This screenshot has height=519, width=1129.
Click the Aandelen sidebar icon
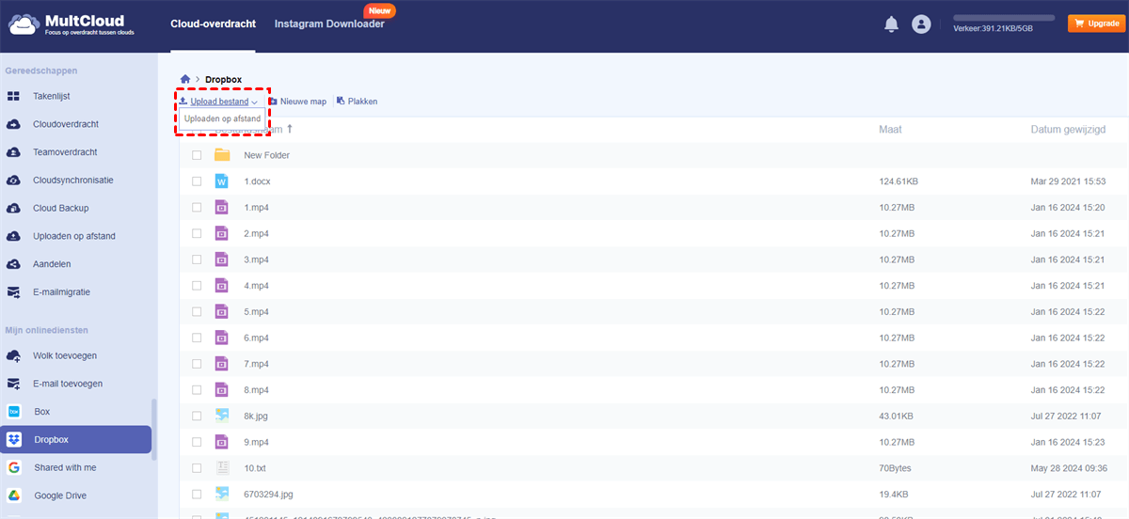[14, 264]
